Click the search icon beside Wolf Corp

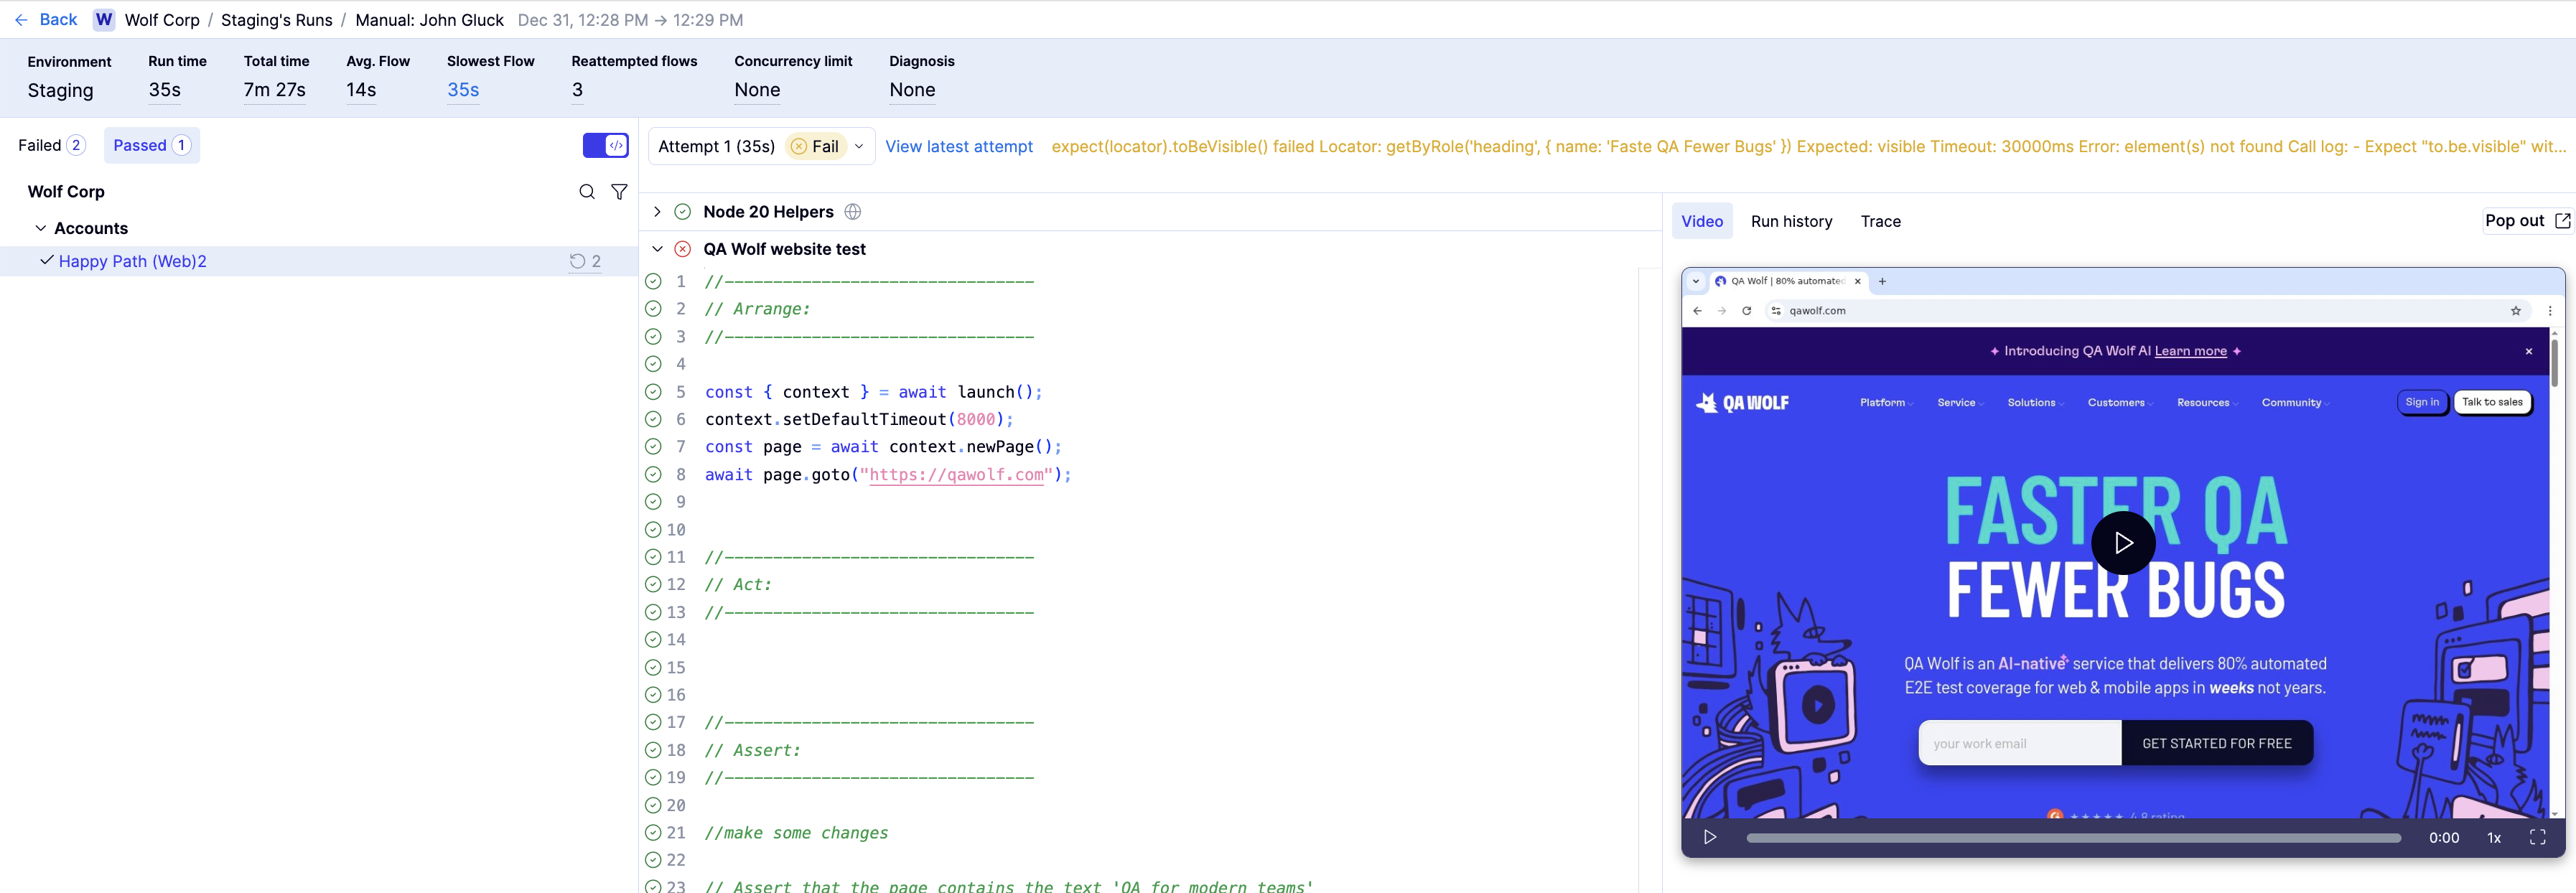pyautogui.click(x=587, y=192)
